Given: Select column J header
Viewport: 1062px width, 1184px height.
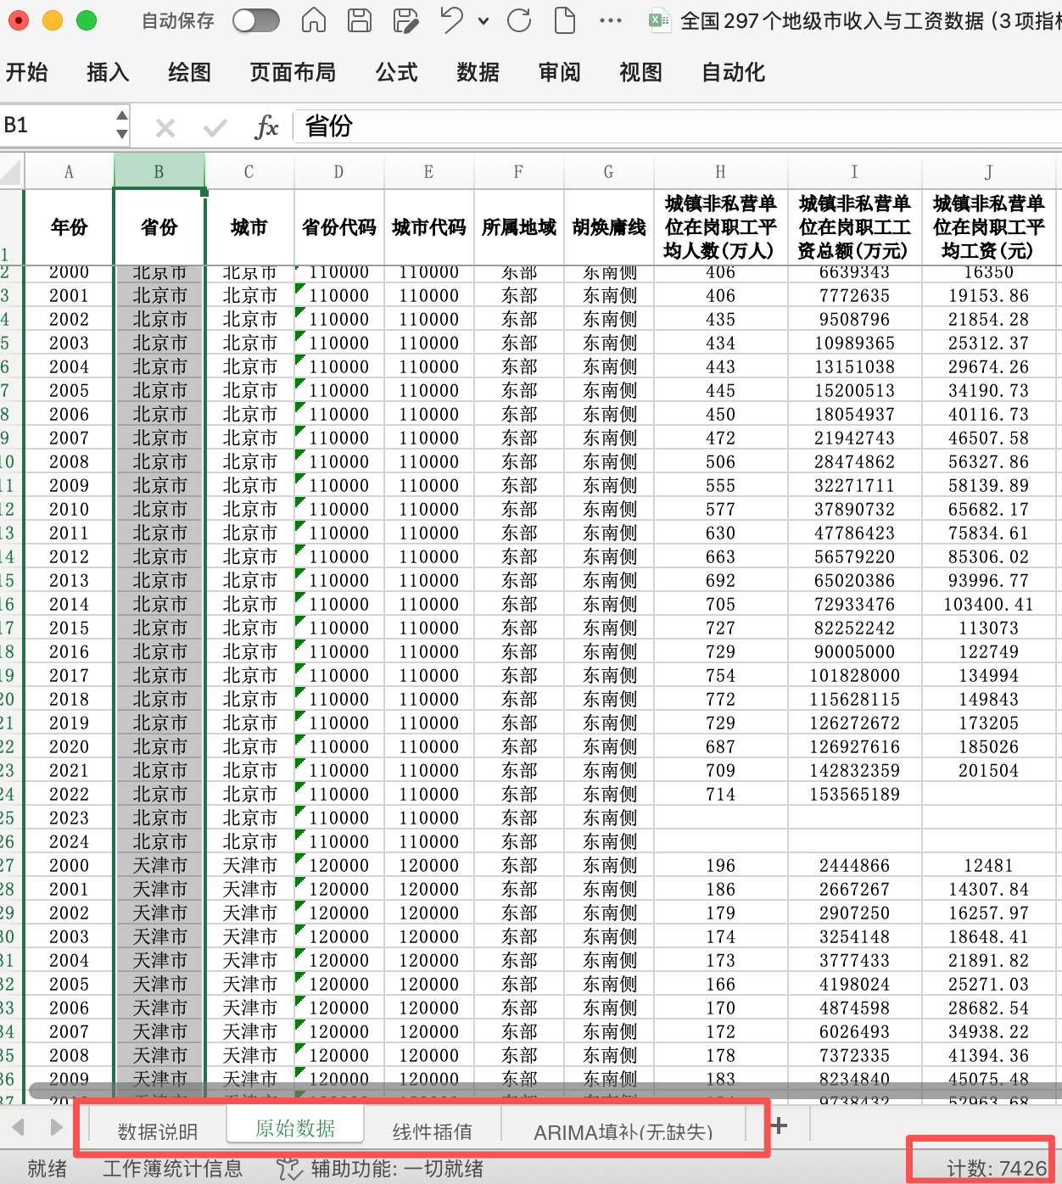Looking at the screenshot, I should point(988,172).
